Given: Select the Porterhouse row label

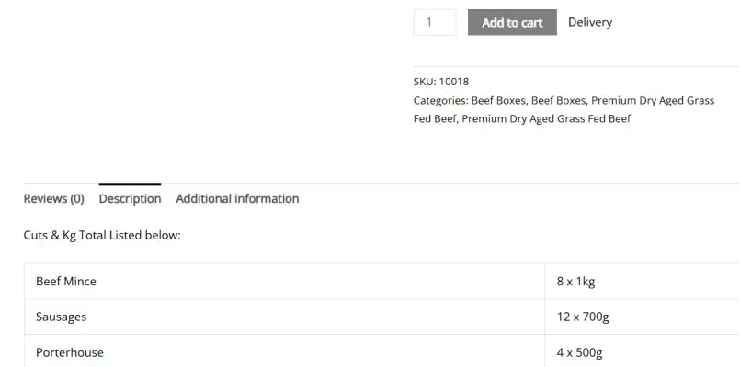Looking at the screenshot, I should [69, 352].
